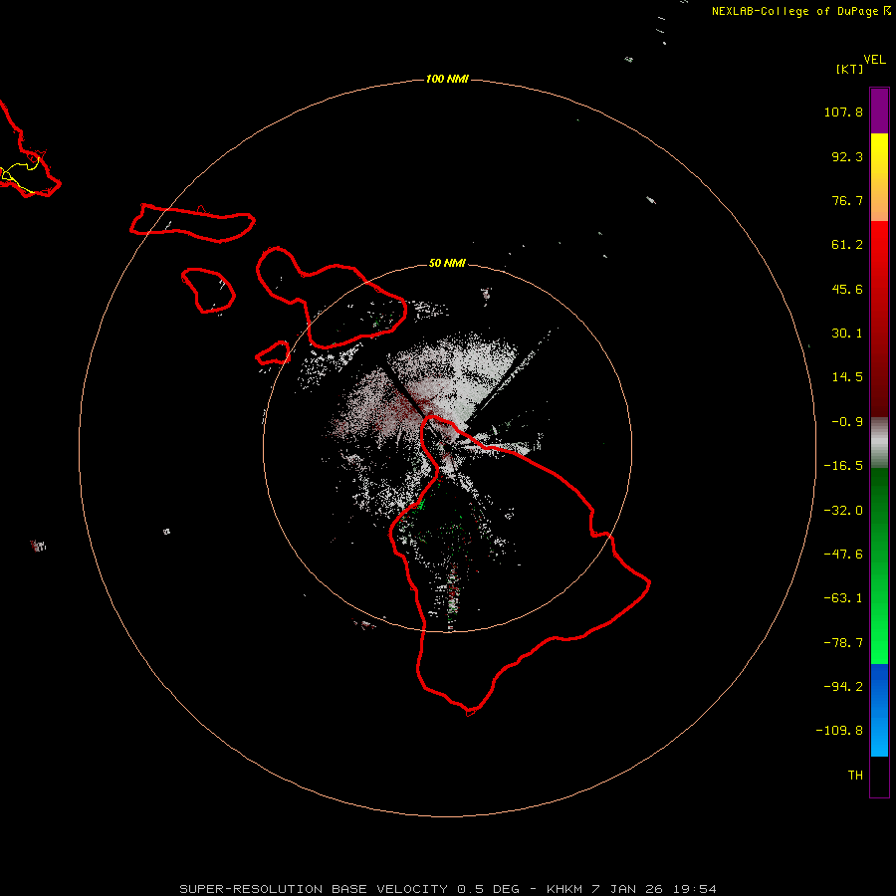
Task: Click the -32.0 velocity scale value
Action: (x=843, y=511)
